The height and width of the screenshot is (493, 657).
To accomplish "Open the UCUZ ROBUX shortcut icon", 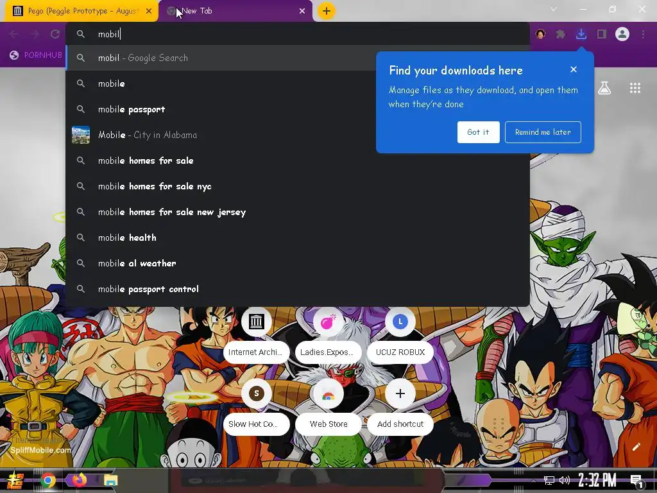I will click(x=400, y=322).
